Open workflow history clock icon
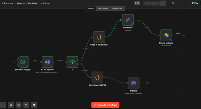This screenshot has width=201, height=109. click(173, 3)
